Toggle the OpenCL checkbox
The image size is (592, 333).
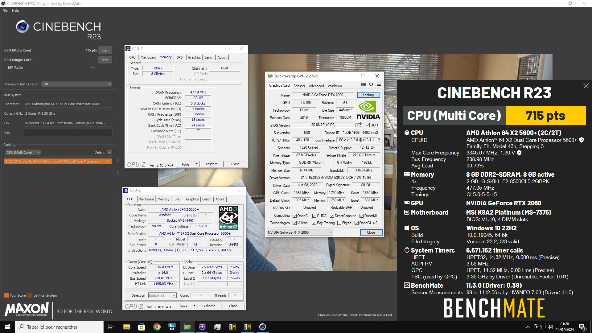click(x=294, y=216)
